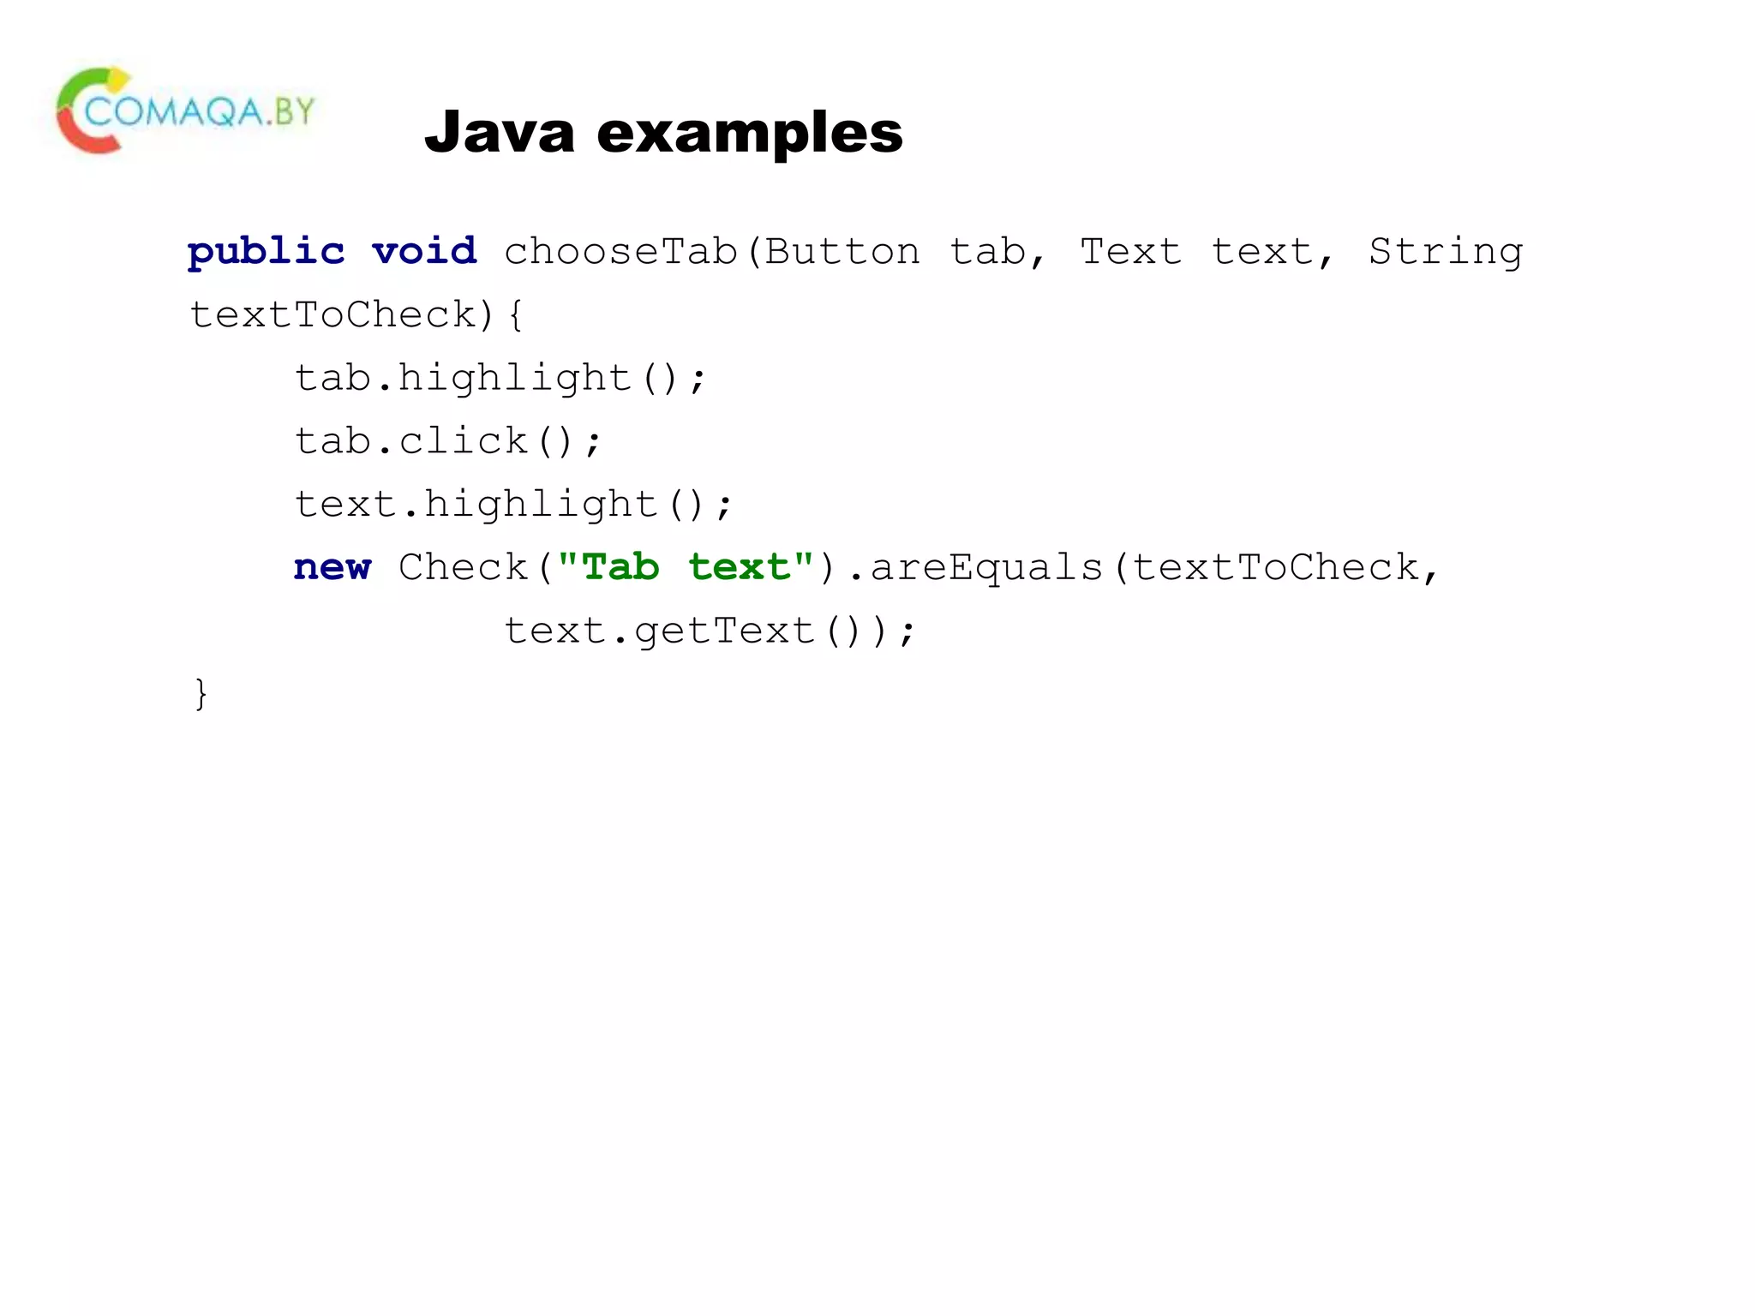Click the 'tab.click();' code line

tap(448, 441)
